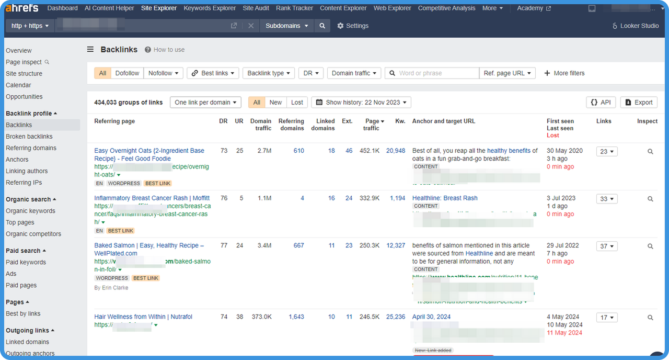This screenshot has width=669, height=360.
Task: Open Ref. page URL dropdown
Action: [507, 73]
